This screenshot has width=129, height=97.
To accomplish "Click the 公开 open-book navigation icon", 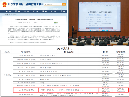I will (x=34, y=11).
